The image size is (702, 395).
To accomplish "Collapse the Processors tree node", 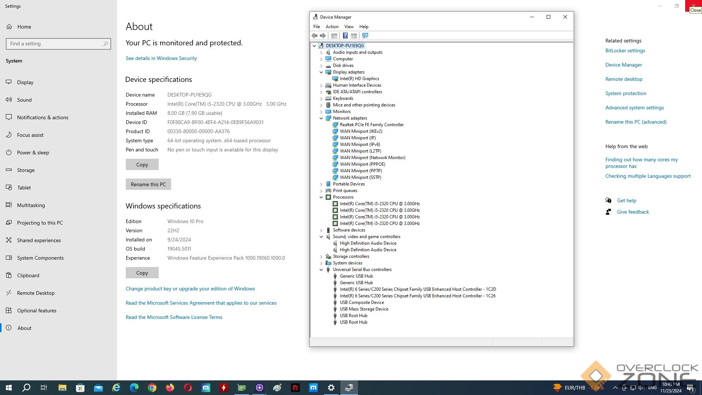I will pyautogui.click(x=321, y=197).
